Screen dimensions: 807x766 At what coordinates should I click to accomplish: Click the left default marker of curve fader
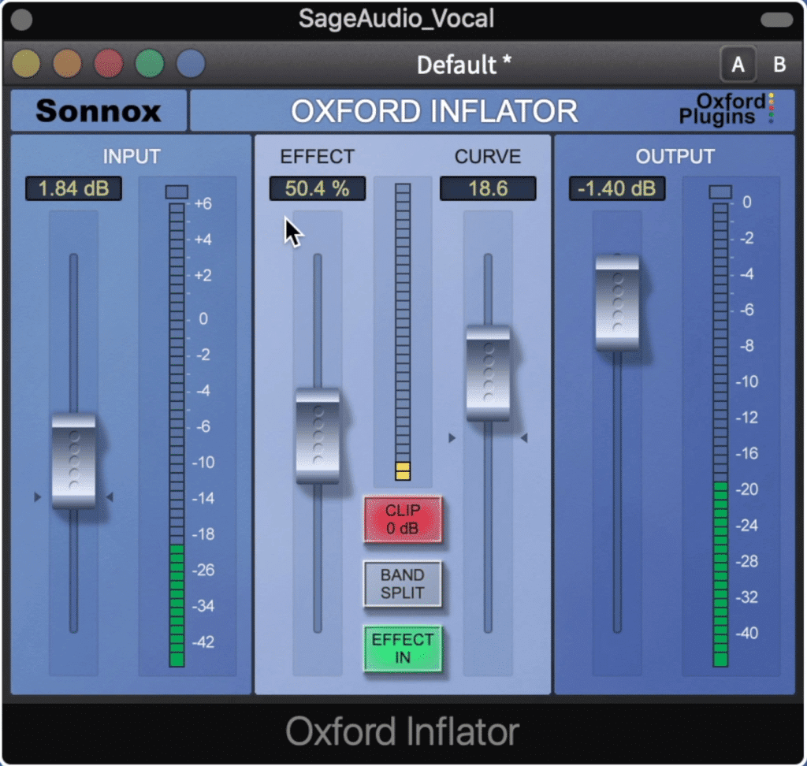point(452,438)
